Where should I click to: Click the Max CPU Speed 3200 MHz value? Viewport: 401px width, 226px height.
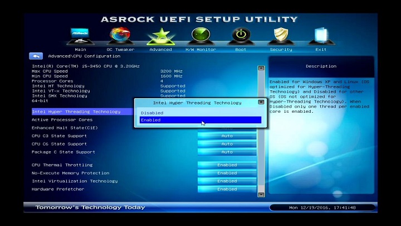172,71
